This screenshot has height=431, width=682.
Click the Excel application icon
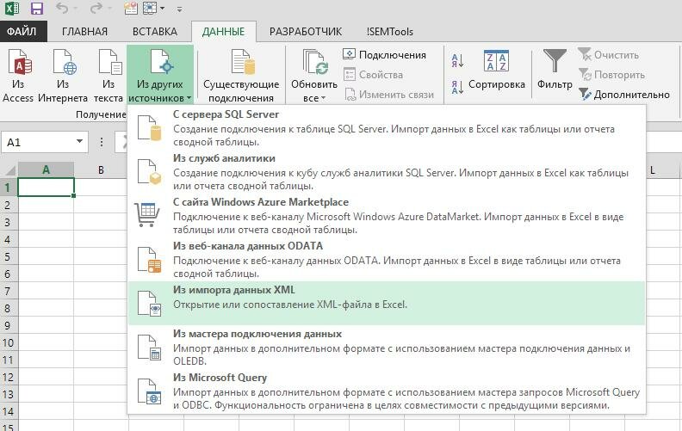tap(12, 8)
